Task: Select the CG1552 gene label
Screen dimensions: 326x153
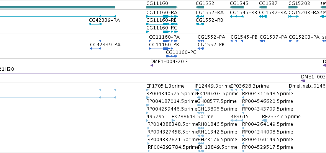Action: click(x=205, y=3)
